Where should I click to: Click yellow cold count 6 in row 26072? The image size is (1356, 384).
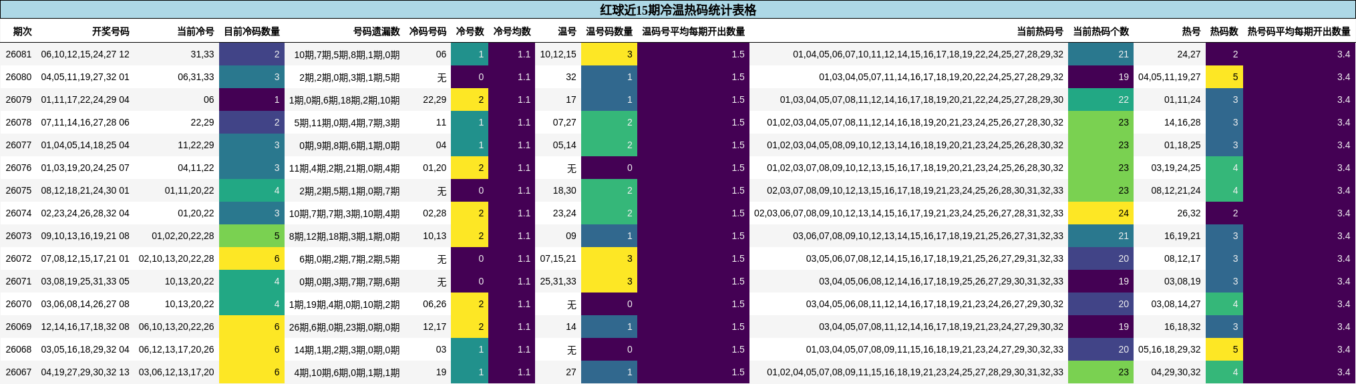pyautogui.click(x=252, y=258)
